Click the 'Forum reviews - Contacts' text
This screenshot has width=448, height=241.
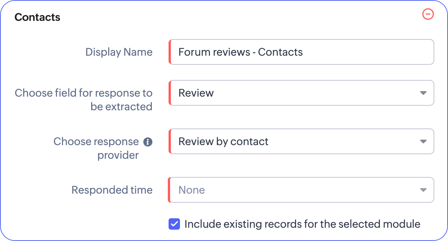pos(240,52)
